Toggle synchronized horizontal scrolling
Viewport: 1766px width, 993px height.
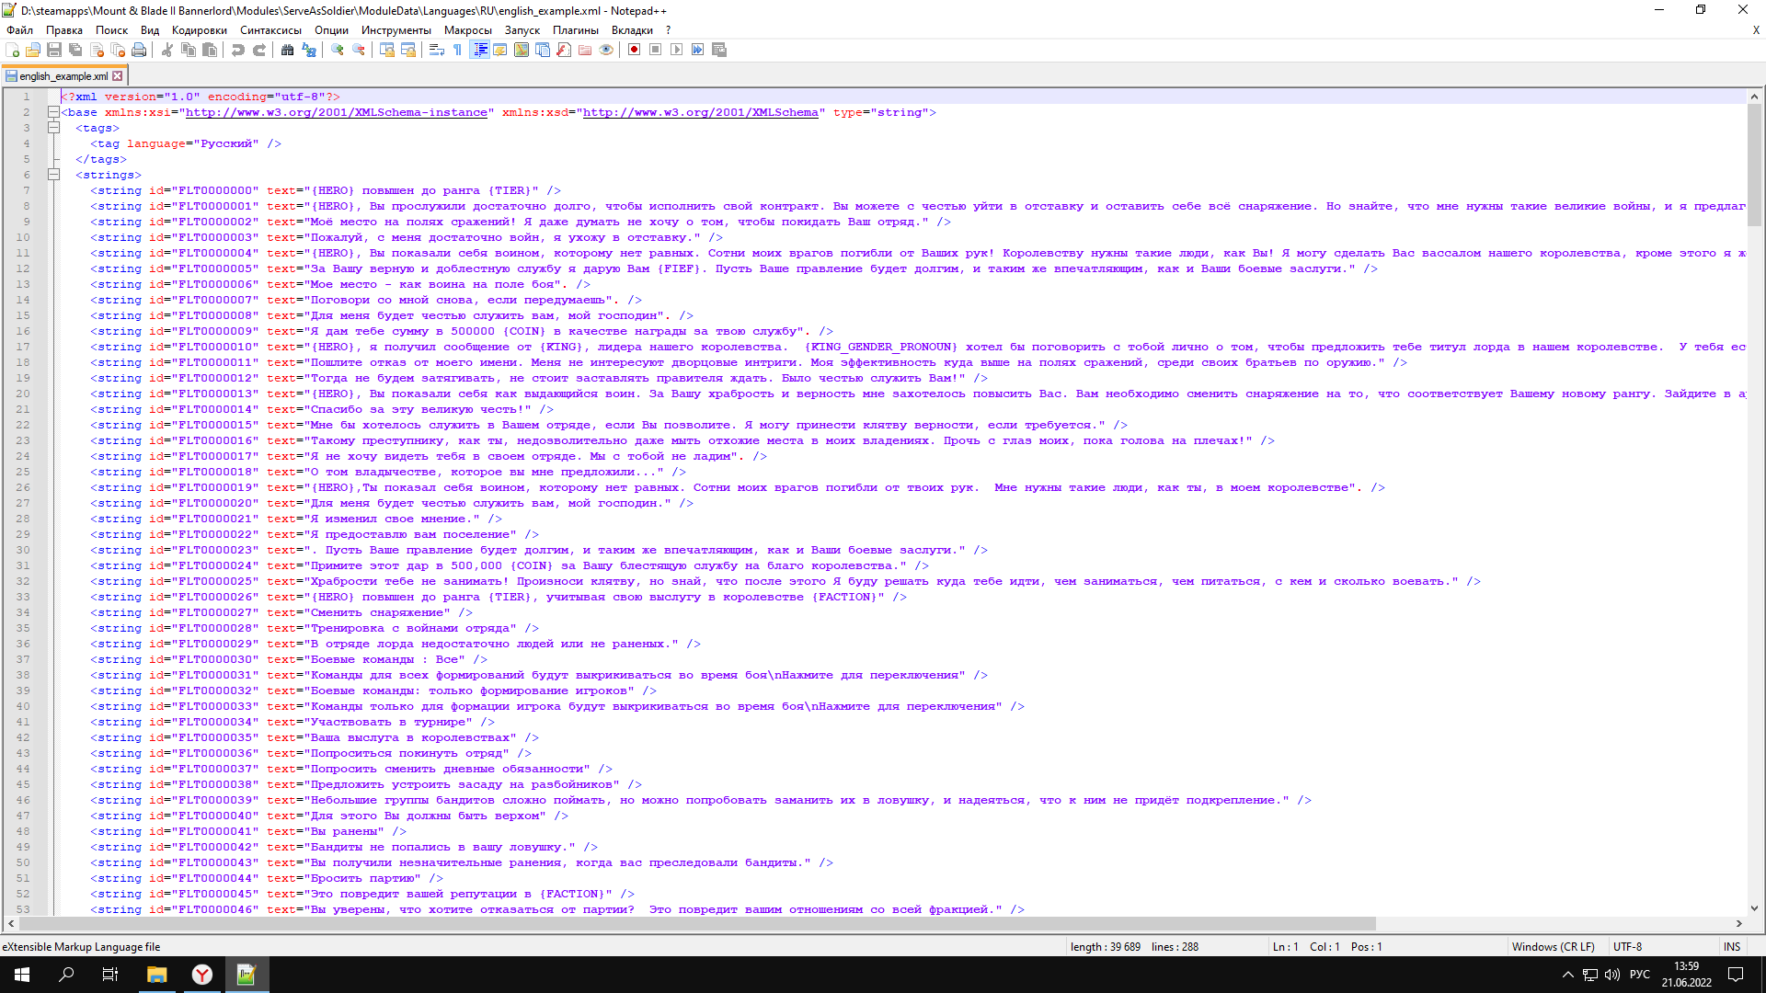[x=408, y=50]
